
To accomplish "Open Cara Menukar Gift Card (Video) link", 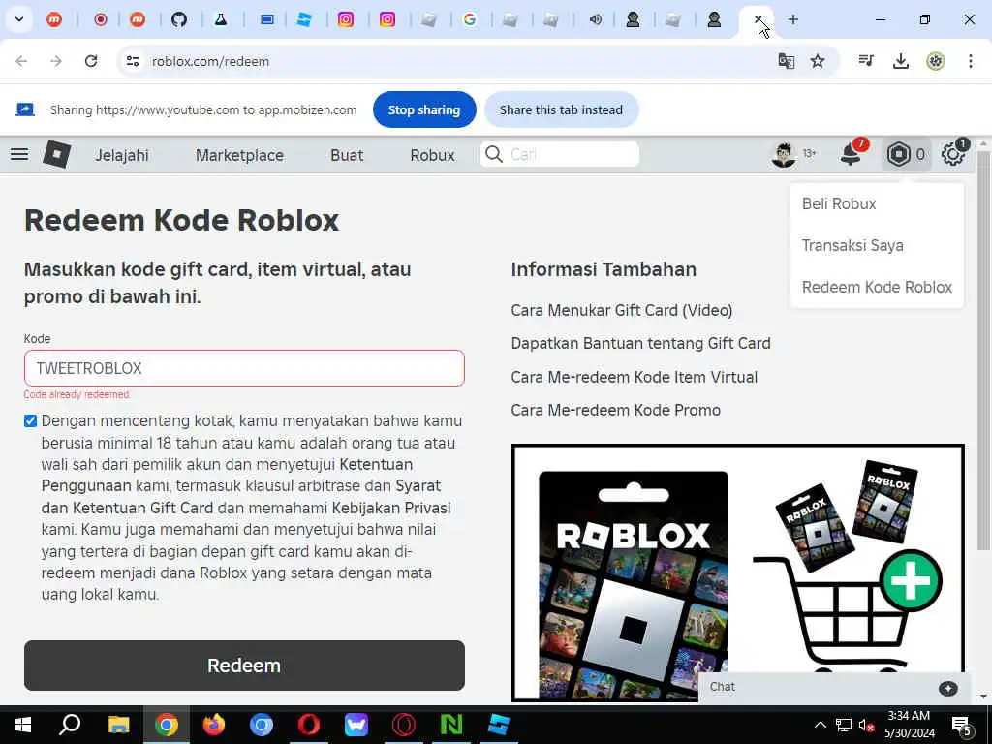I will point(621,310).
